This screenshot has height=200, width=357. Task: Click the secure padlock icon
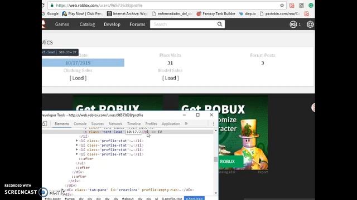coord(52,5)
